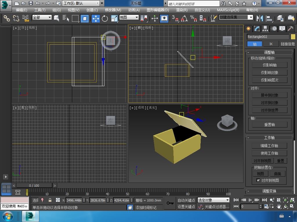The height and width of the screenshot is (222, 297).
Task: Click the 仅影响轴 button
Action: tap(269, 65)
